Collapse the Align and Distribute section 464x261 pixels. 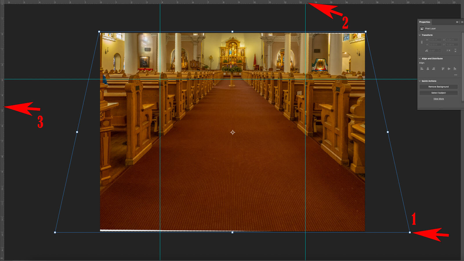(420, 59)
